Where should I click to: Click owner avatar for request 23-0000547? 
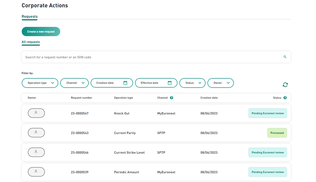click(36, 113)
